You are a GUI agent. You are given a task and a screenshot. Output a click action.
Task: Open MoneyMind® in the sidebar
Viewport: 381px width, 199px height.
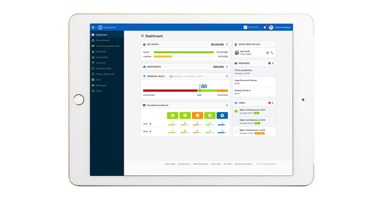(x=107, y=40)
